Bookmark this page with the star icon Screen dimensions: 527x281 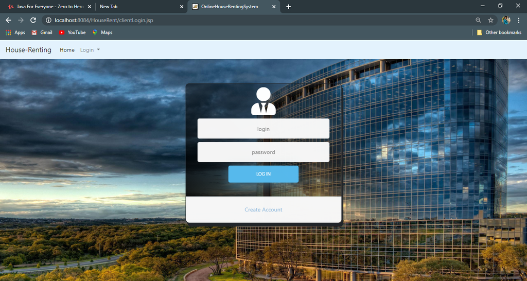(x=490, y=20)
